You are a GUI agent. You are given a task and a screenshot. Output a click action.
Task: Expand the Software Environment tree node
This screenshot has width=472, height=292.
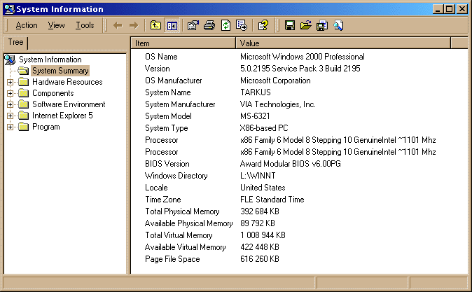(10, 104)
